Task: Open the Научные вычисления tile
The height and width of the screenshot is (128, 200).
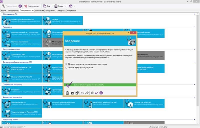Action: point(22,43)
